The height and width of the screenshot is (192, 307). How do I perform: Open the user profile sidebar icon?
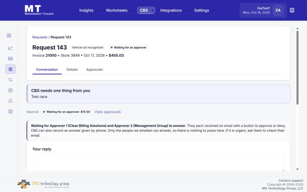click(x=10, y=101)
